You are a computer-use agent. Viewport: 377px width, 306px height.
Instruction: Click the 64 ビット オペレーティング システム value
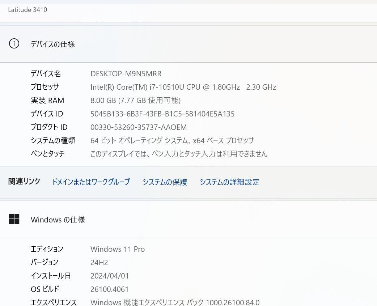(172, 140)
